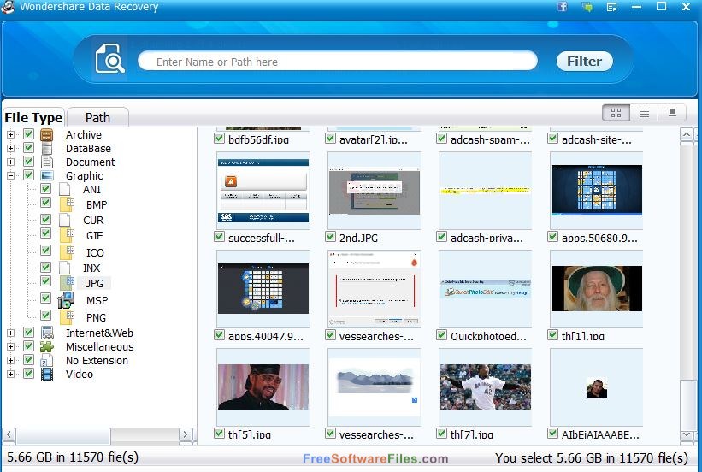Click the JPG file type icon

coord(68,282)
